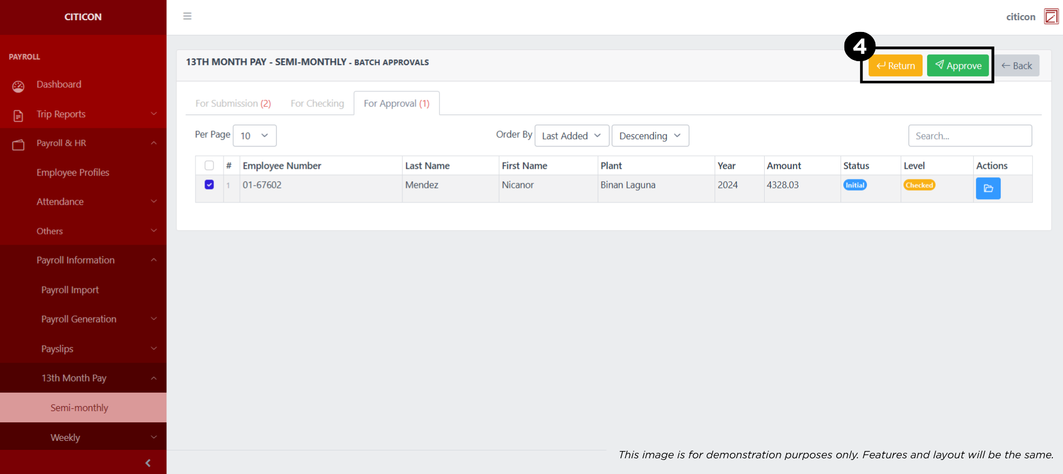The width and height of the screenshot is (1063, 474).
Task: Collapse sidebar with the left chevron
Action: [148, 463]
